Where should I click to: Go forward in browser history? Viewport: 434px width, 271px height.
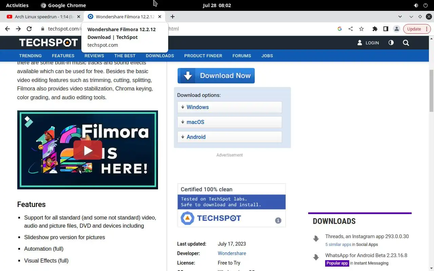[x=18, y=29]
